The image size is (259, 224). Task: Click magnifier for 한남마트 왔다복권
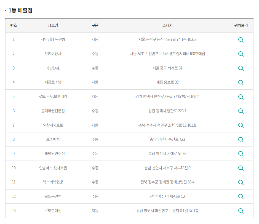pyautogui.click(x=241, y=168)
